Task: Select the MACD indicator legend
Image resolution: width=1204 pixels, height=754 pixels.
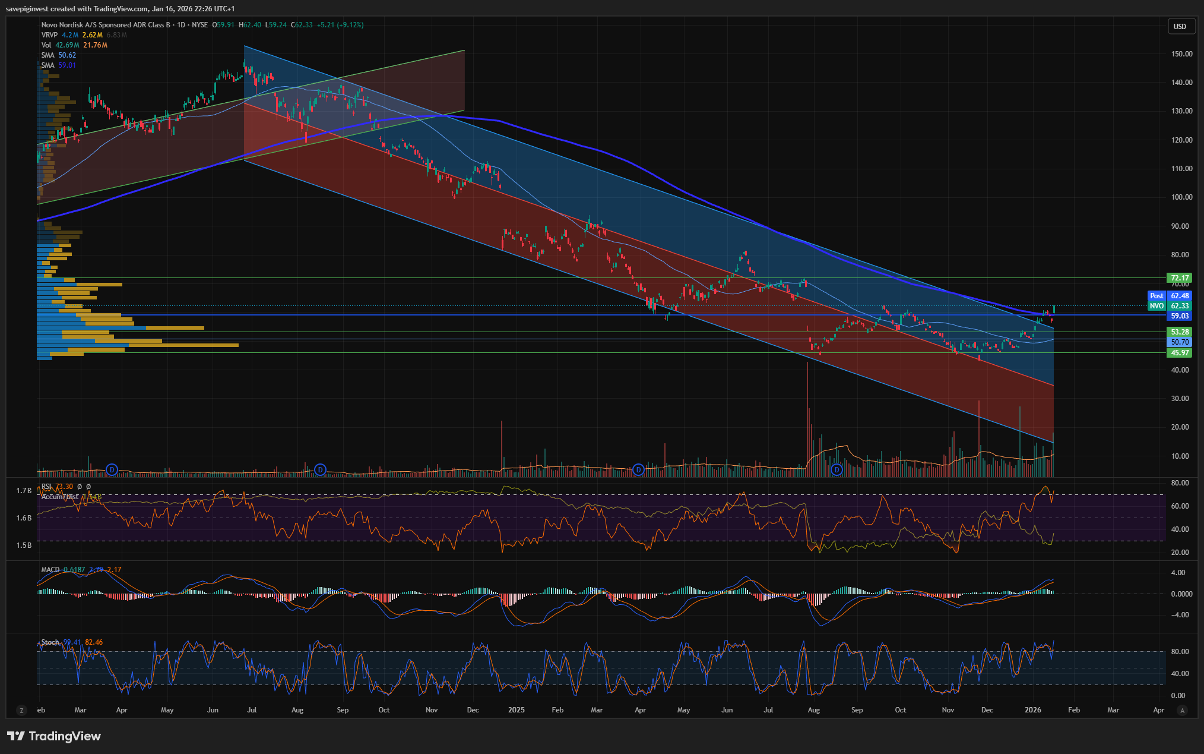Action: (x=50, y=570)
